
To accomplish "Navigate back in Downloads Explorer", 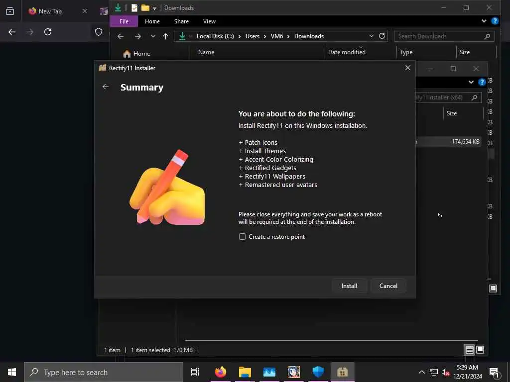I will [121, 36].
